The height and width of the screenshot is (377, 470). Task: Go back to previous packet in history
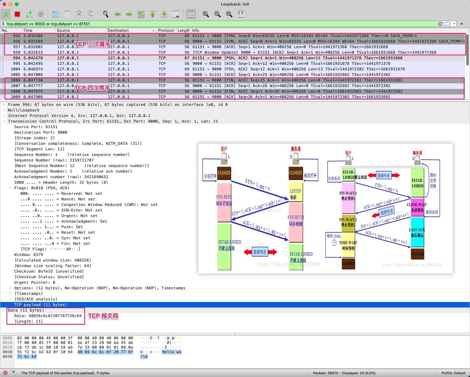coord(117,14)
